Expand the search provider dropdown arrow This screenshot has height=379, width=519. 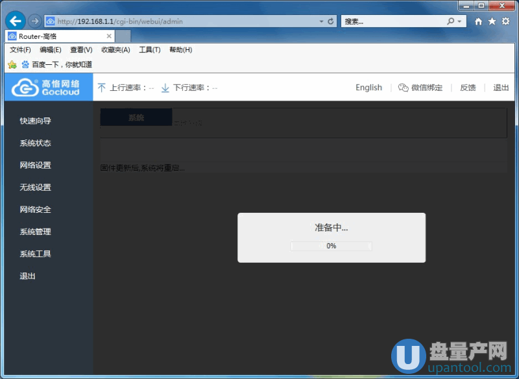[460, 21]
